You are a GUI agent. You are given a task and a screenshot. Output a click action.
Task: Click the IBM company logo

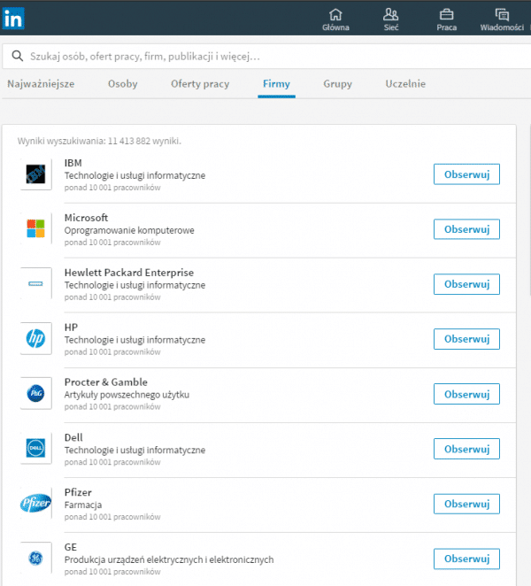pyautogui.click(x=36, y=174)
